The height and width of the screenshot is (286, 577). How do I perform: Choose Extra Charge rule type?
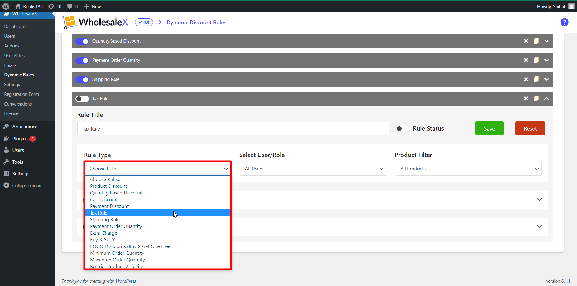coord(157,233)
